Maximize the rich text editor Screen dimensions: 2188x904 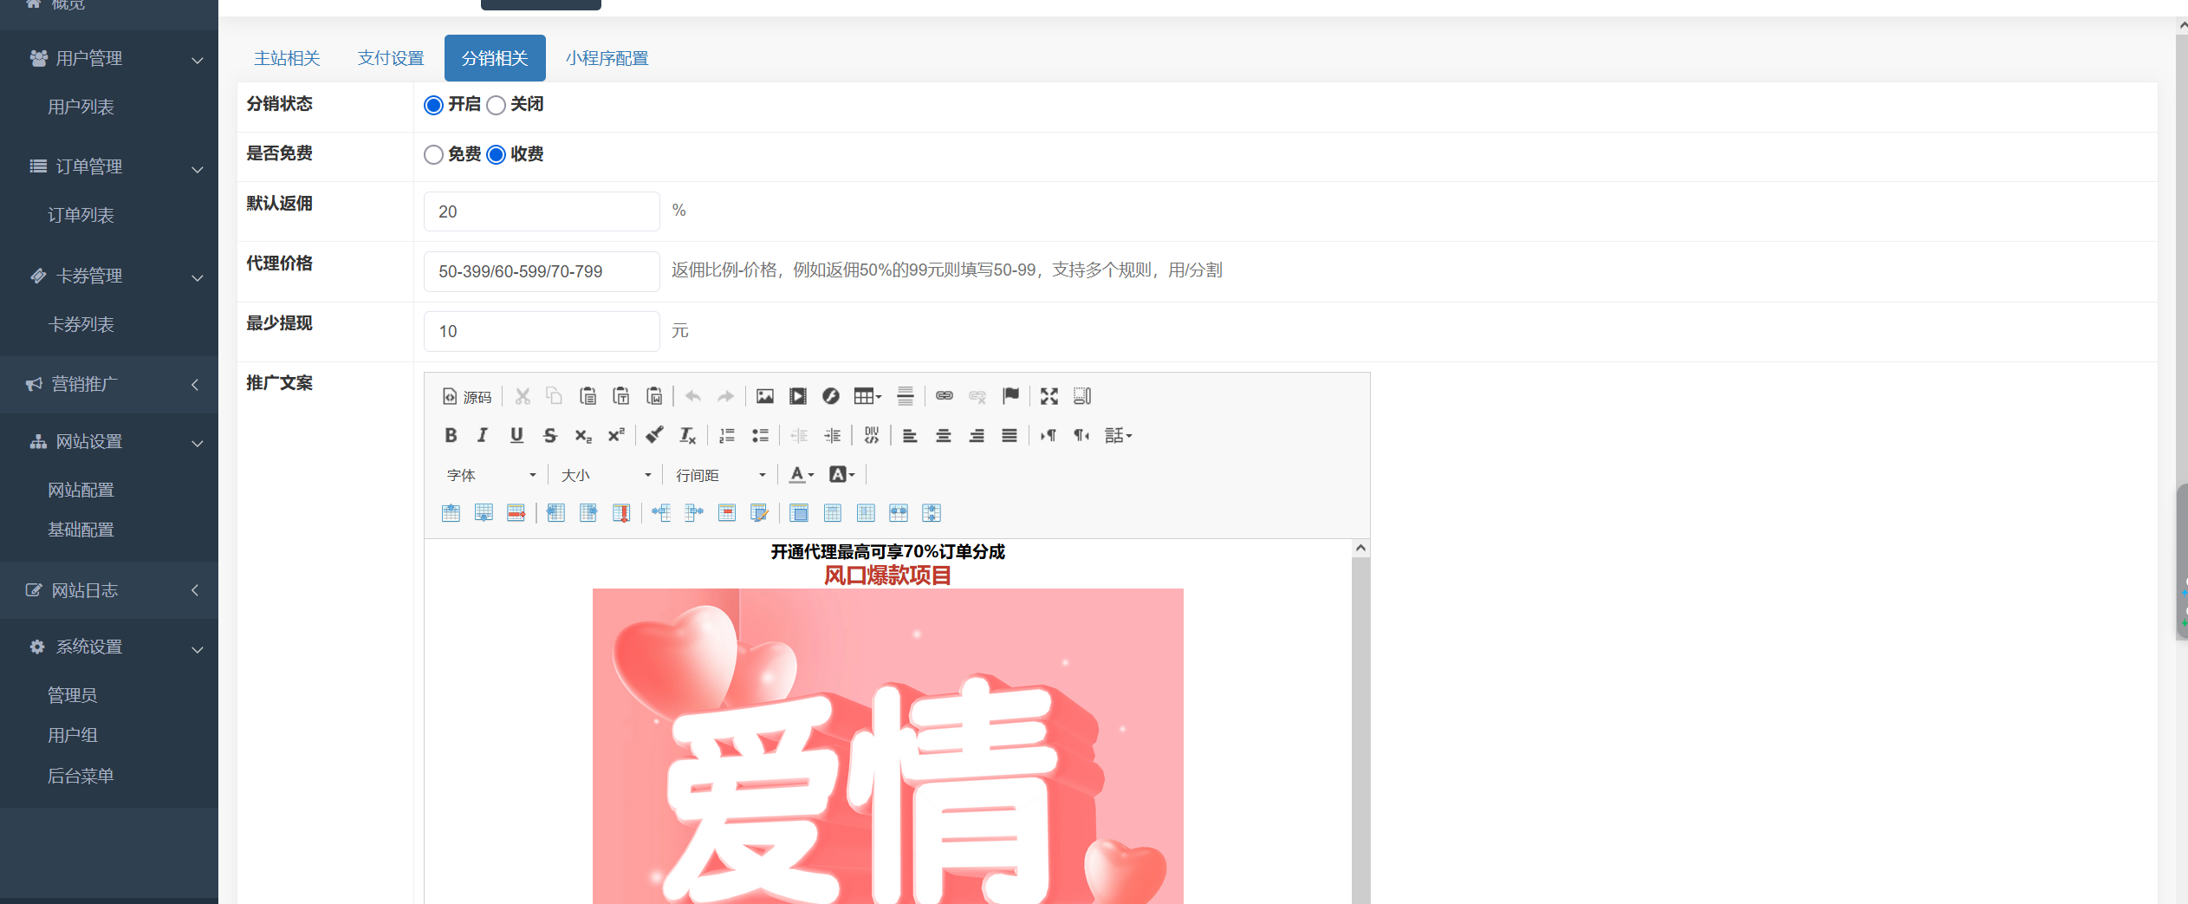1049,396
